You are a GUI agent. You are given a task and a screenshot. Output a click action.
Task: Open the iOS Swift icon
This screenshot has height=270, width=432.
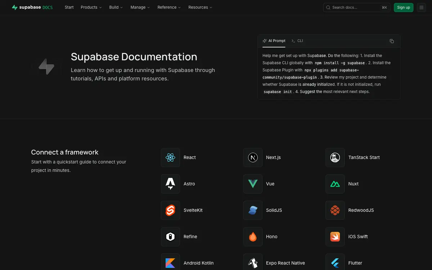click(335, 237)
